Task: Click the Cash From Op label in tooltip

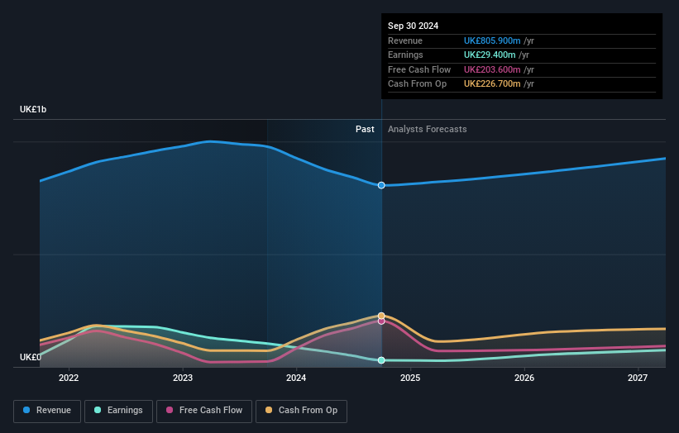Action: click(417, 84)
